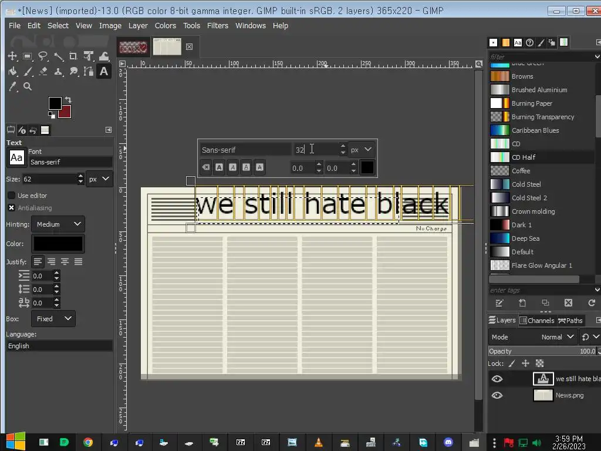This screenshot has height=451, width=601.
Task: Expand the gradient filter dropdown arrow
Action: click(x=597, y=57)
